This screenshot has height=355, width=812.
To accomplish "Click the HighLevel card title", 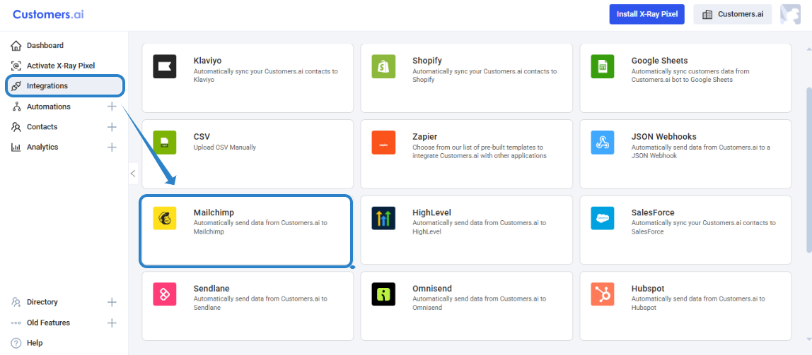I will pyautogui.click(x=431, y=212).
